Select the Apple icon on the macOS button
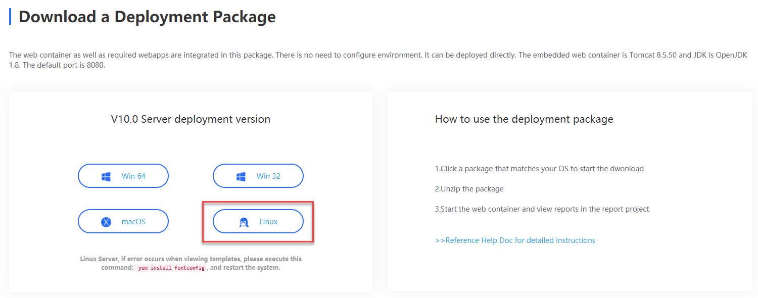The height and width of the screenshot is (298, 758). pos(106,221)
